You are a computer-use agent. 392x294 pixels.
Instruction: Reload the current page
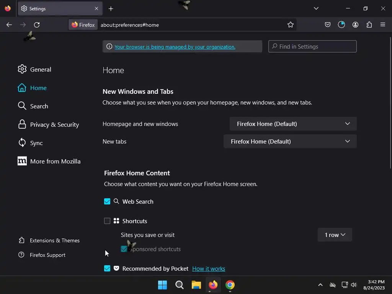coord(37,25)
